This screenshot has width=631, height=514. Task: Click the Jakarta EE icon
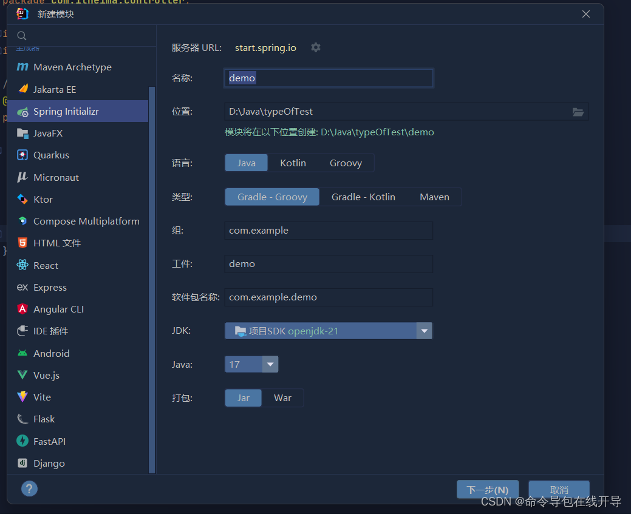[23, 89]
